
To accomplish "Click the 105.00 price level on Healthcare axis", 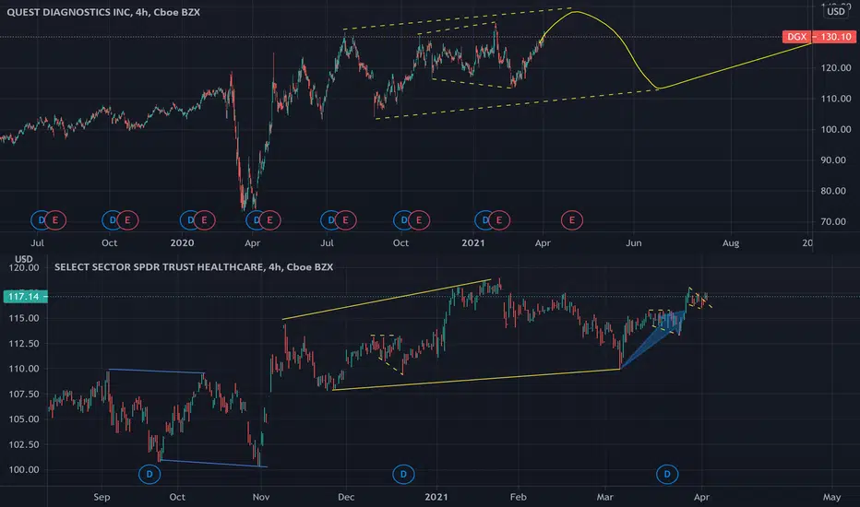I will [24, 419].
